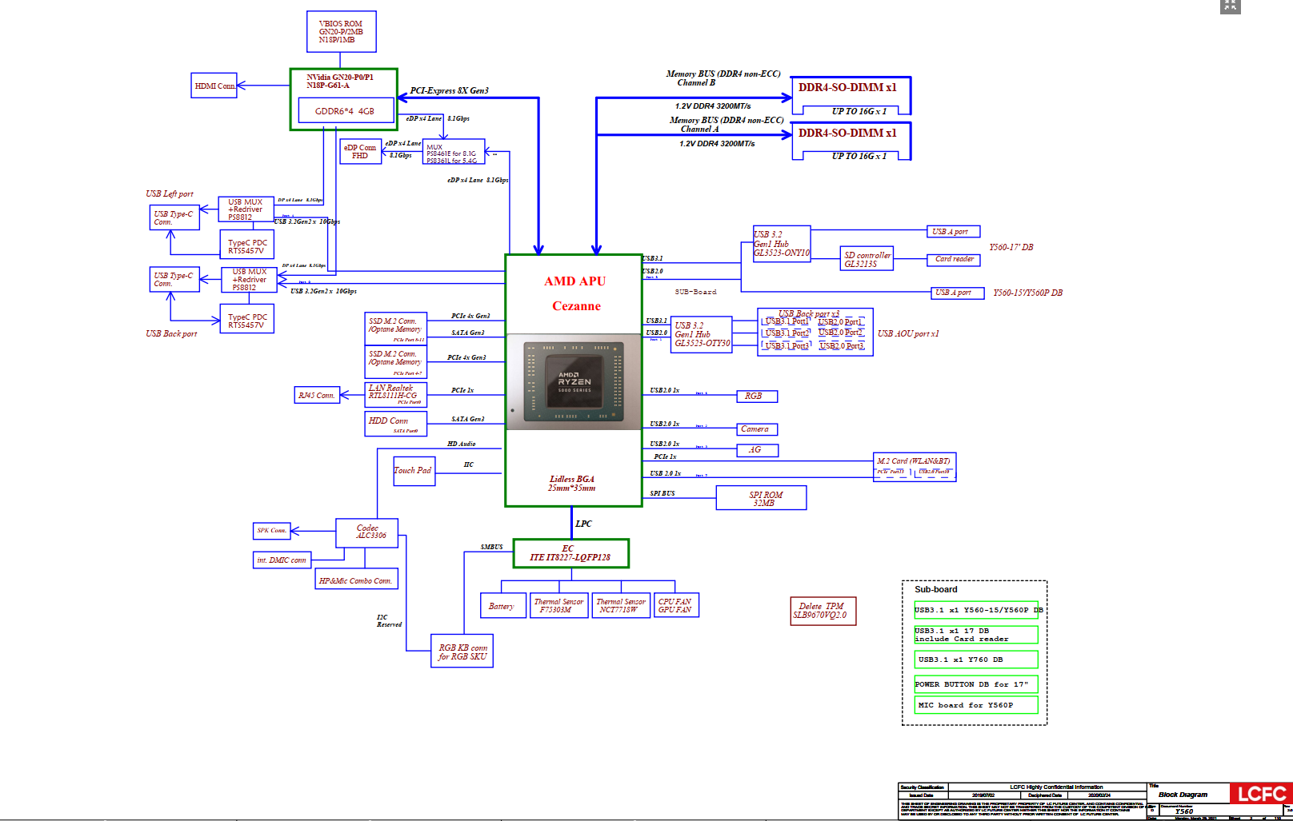Click the Touch Pad block
1293x821 pixels.
[413, 471]
